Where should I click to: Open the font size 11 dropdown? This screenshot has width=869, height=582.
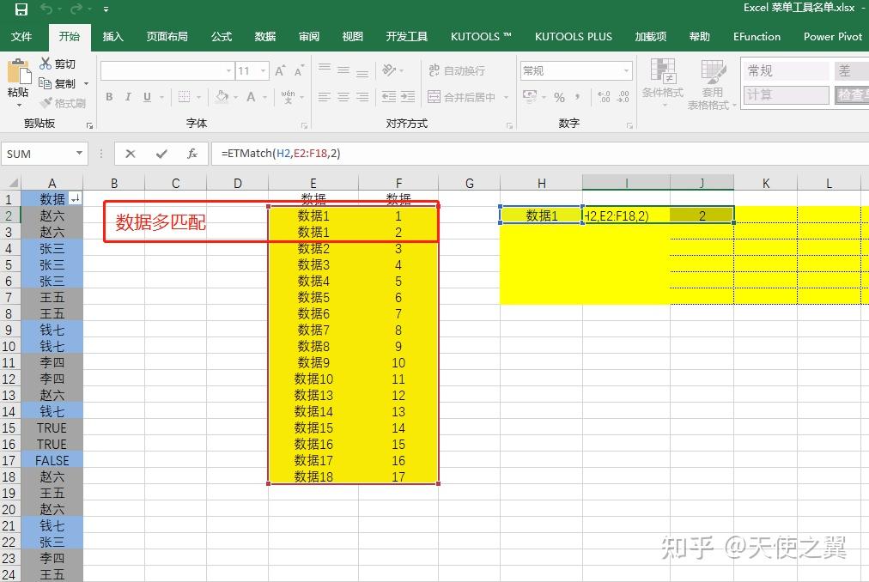pyautogui.click(x=264, y=71)
